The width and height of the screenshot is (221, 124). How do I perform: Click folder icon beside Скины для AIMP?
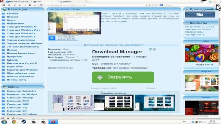pyautogui.click(x=3, y=101)
